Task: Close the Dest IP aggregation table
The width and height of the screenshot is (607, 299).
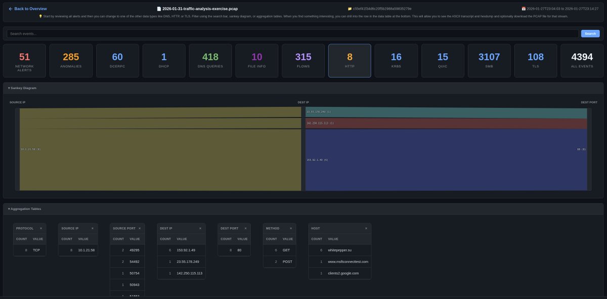Action: tap(201, 228)
